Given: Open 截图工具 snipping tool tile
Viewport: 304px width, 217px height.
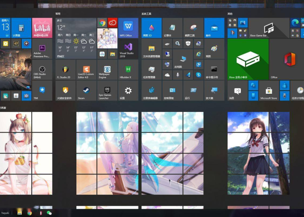Looking at the screenshot, I should 194,28.
